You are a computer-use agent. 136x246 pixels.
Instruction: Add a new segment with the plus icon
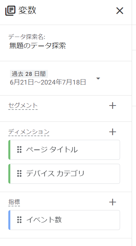tap(112, 106)
